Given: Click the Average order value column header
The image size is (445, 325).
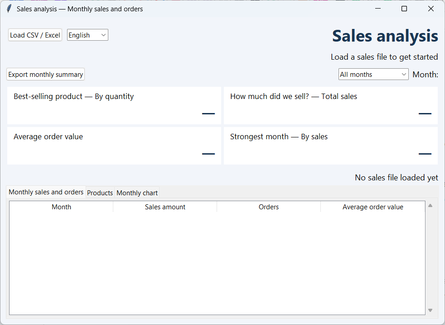Looking at the screenshot, I should (x=372, y=207).
